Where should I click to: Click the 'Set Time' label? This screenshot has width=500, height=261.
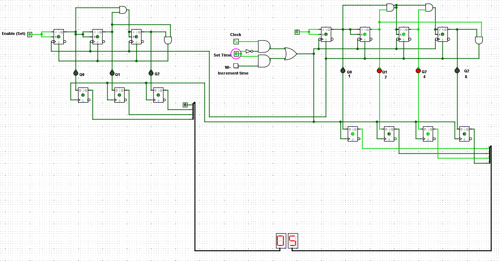point(222,55)
